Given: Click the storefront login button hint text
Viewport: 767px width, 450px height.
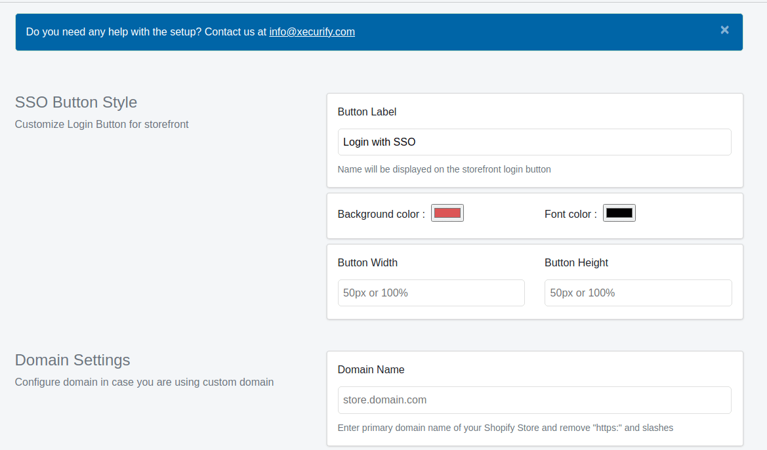Looking at the screenshot, I should [444, 169].
